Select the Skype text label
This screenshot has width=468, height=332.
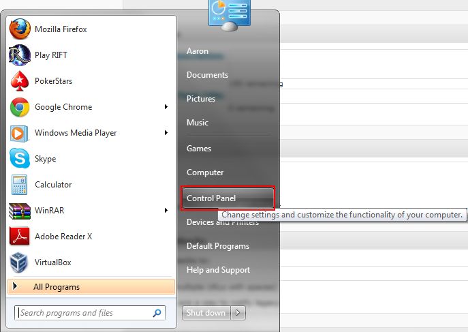[45, 159]
